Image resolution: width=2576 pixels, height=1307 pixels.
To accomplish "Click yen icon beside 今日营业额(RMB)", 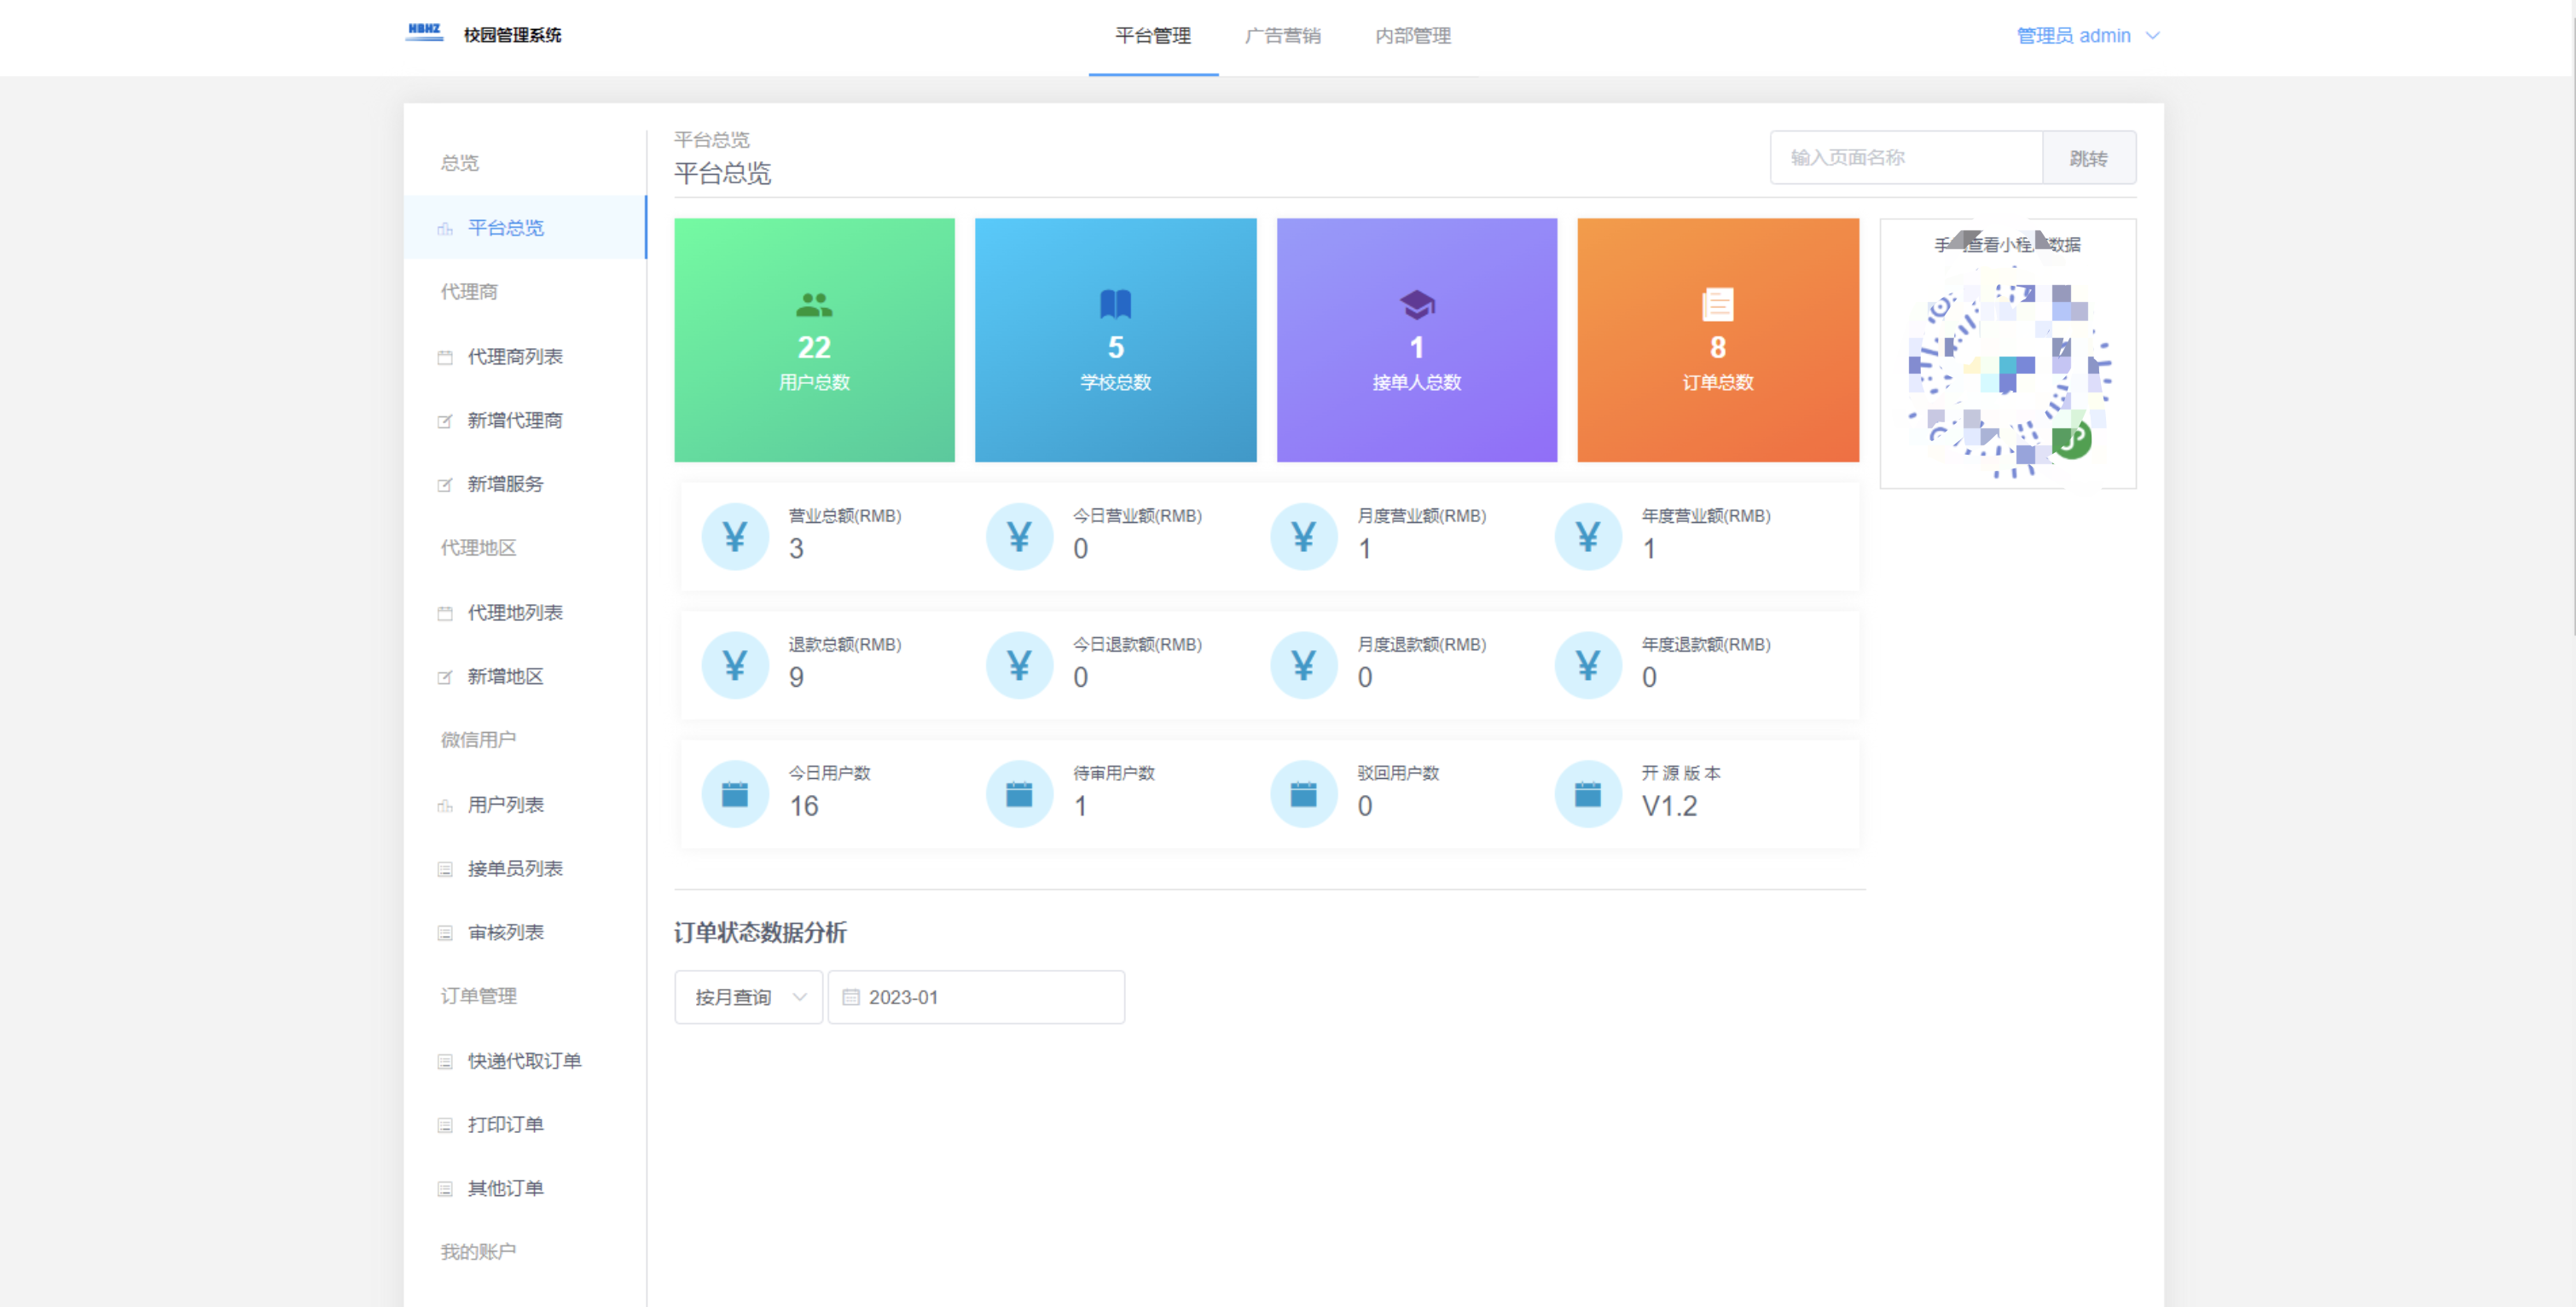I will tap(1019, 537).
